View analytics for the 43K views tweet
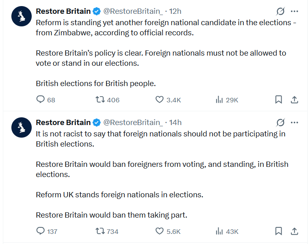Image resolution: width=308 pixels, height=244 pixels. click(x=219, y=231)
